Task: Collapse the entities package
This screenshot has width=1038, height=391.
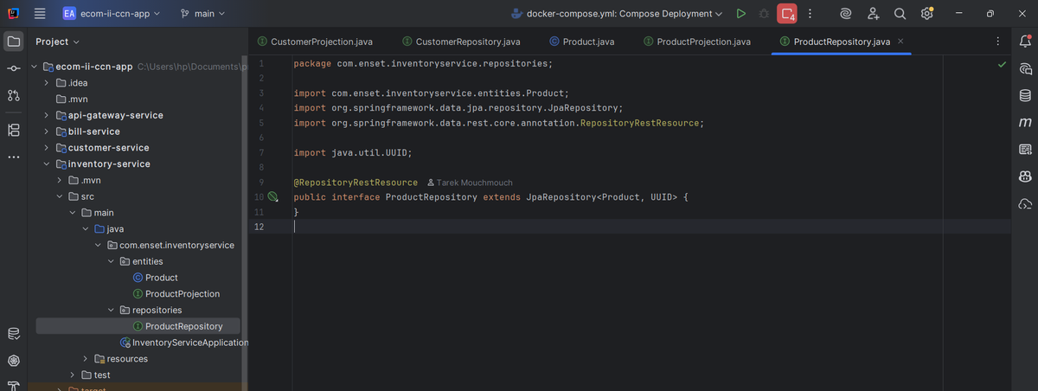Action: pos(110,261)
